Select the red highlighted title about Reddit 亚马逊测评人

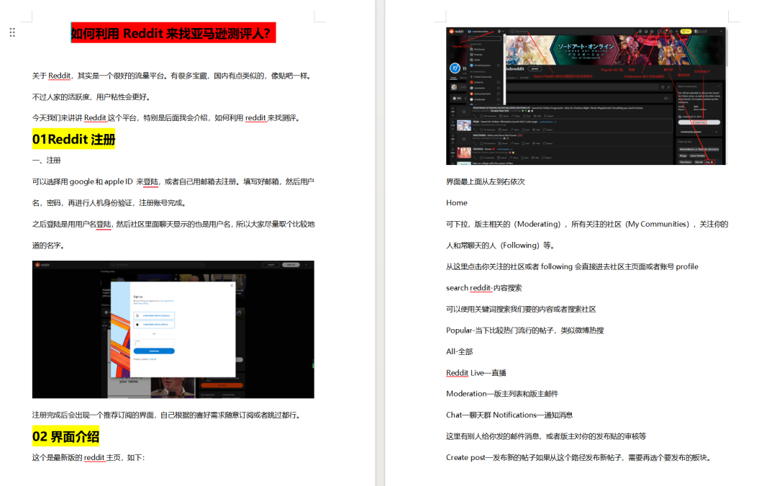pos(173,33)
